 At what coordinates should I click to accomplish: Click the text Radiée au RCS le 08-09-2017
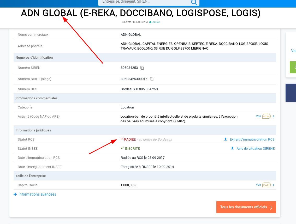[x=143, y=158]
